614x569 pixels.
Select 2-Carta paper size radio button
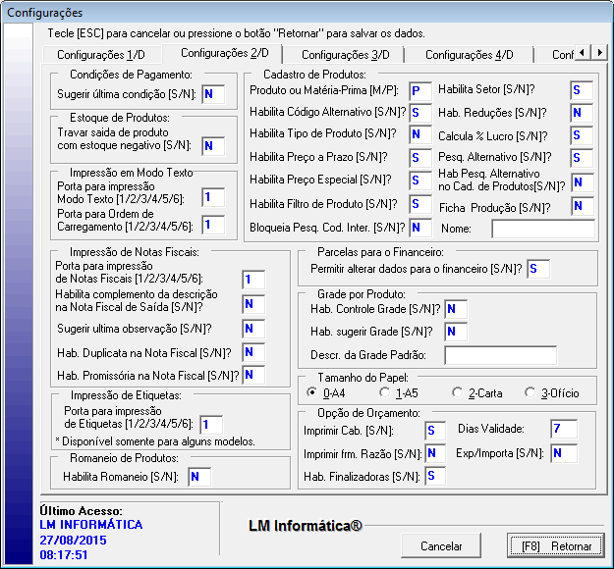[457, 392]
